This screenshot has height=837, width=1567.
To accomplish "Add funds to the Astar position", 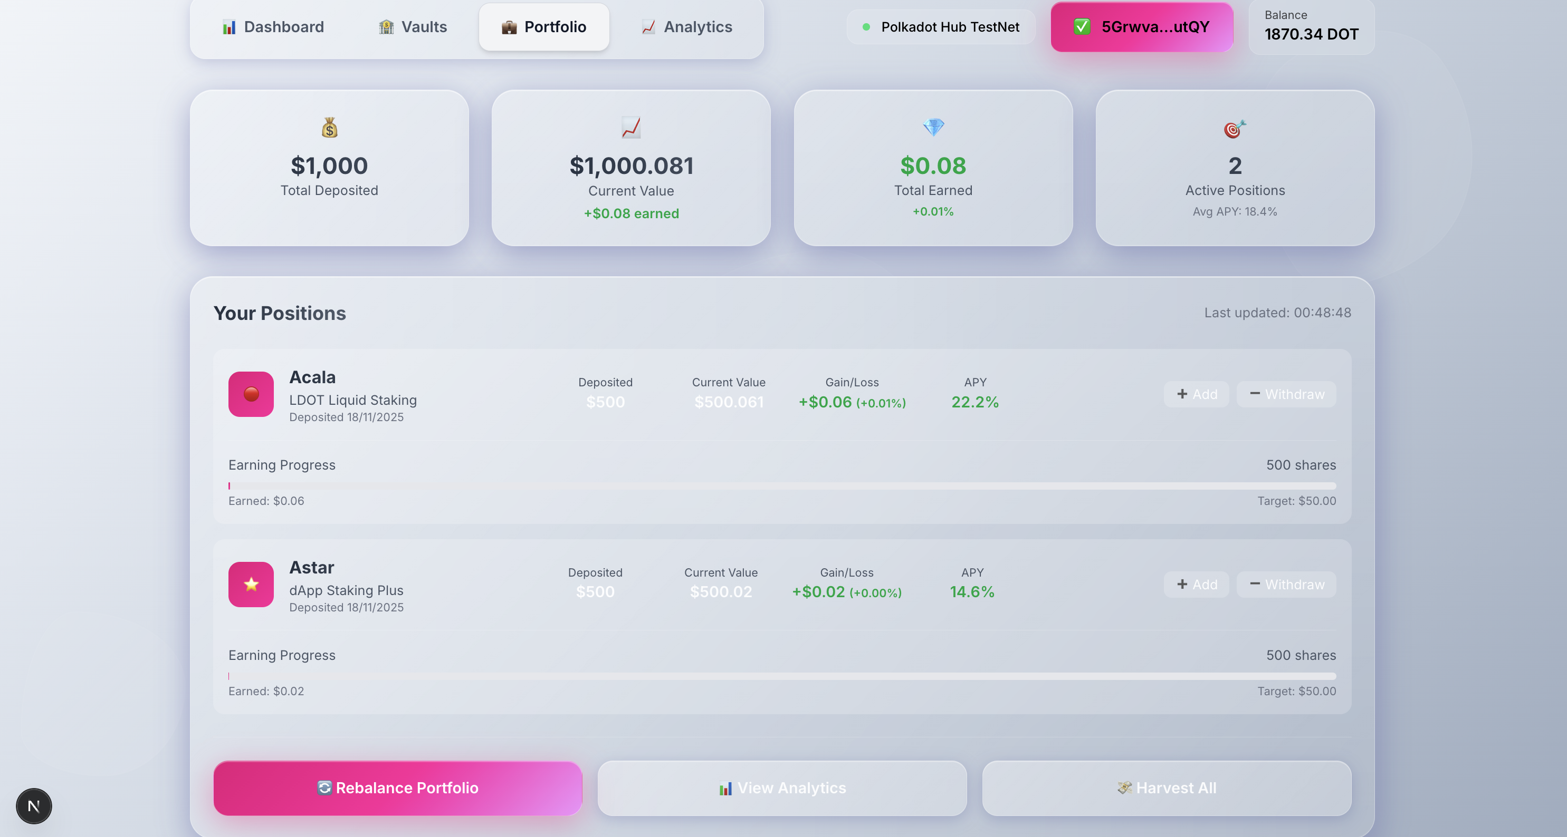I will pos(1196,584).
